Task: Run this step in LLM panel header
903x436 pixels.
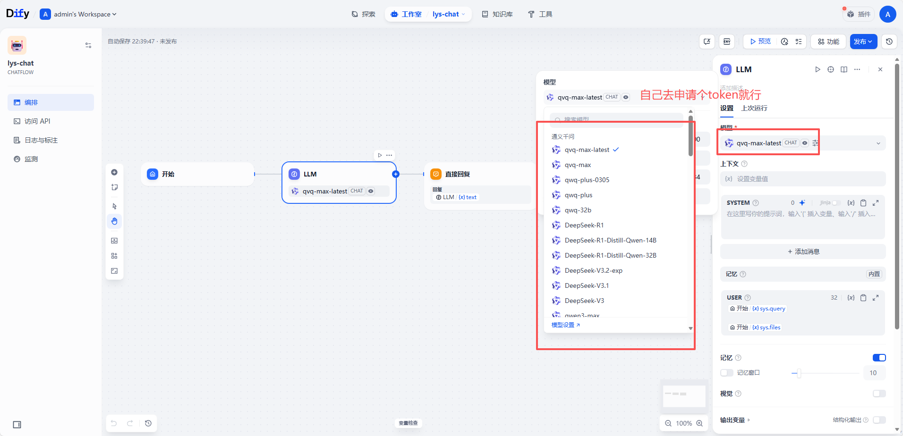Action: click(818, 69)
